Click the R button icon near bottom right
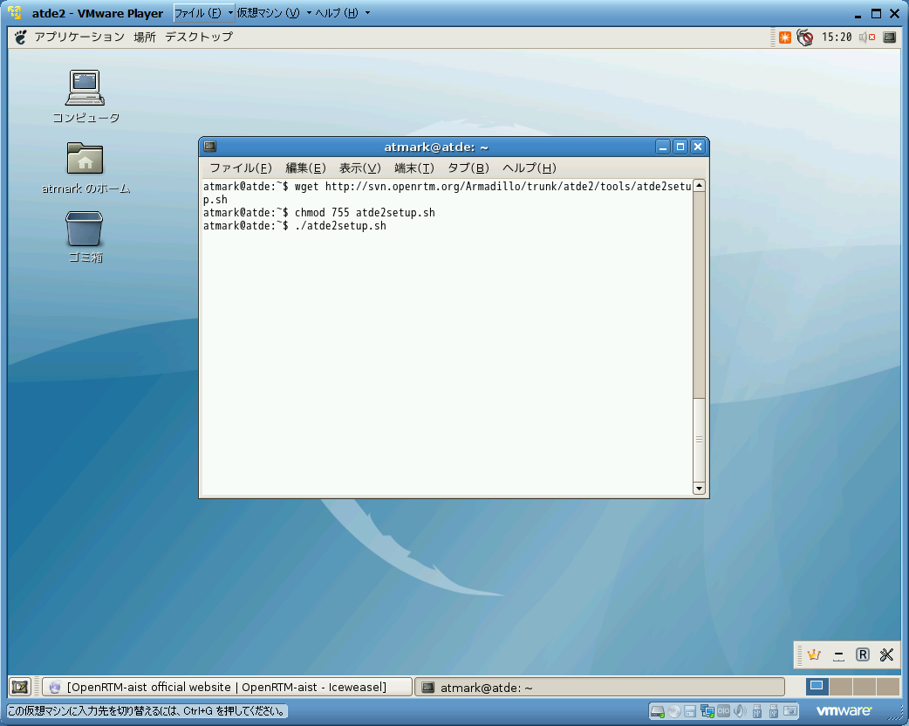This screenshot has height=726, width=909. point(863,654)
